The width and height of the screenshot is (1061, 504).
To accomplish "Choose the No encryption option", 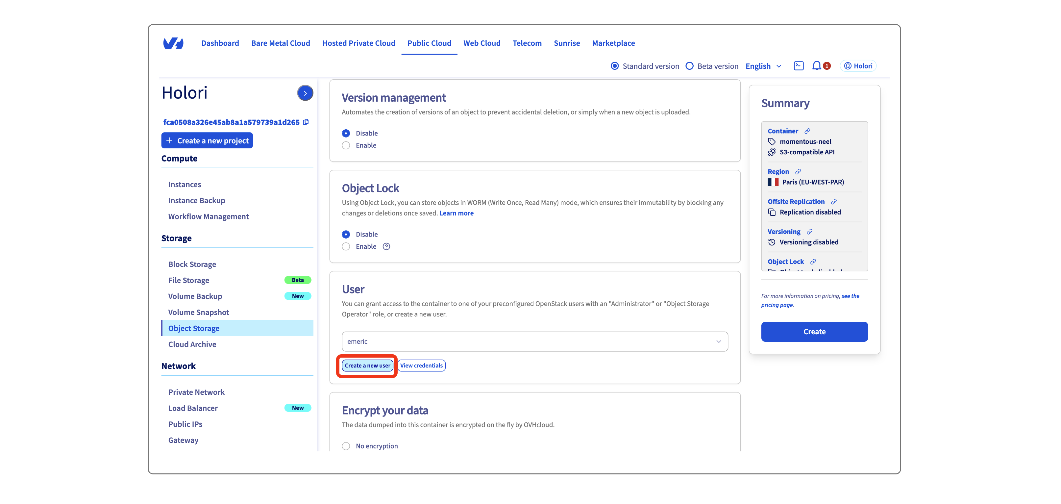I will [346, 446].
